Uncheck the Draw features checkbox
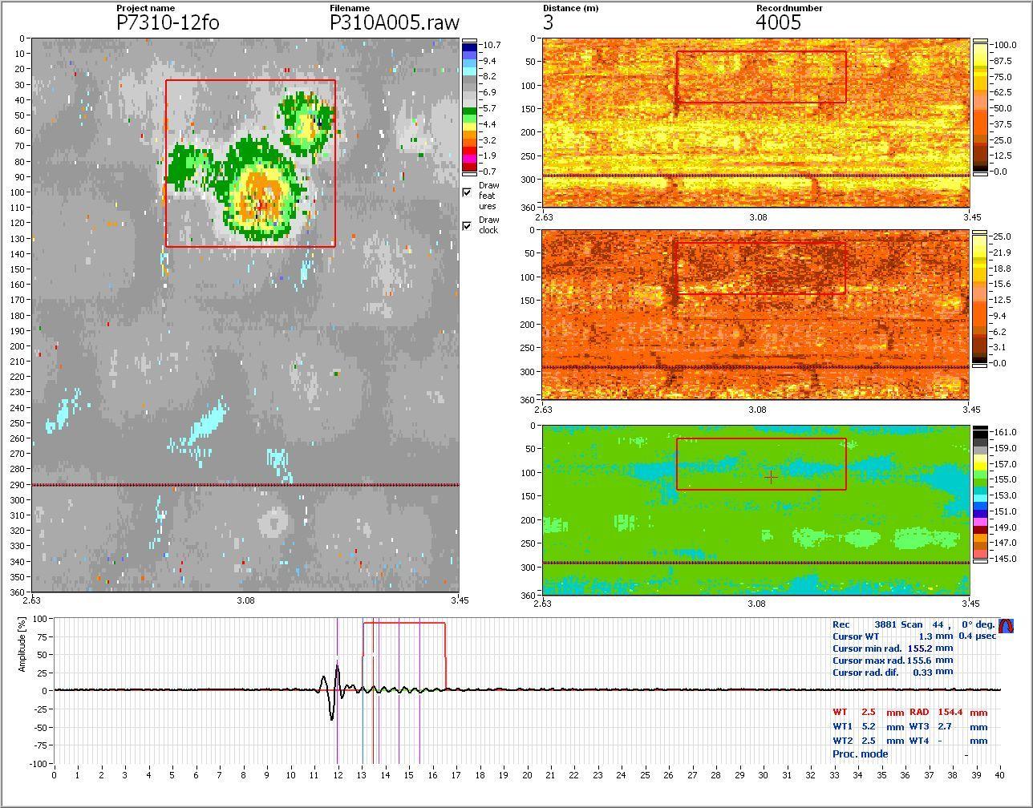Viewport: 1033px width, 808px height. click(467, 192)
